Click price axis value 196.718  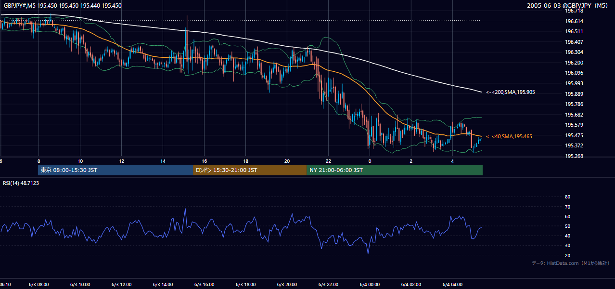(575, 11)
